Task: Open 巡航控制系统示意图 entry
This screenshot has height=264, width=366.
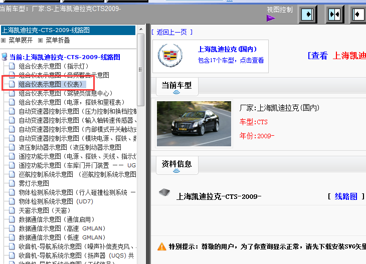Action: tap(78, 174)
